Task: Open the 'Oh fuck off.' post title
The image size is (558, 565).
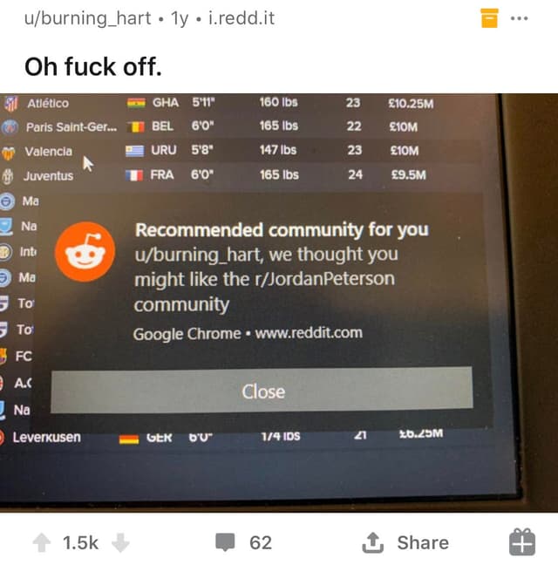Action: click(93, 67)
